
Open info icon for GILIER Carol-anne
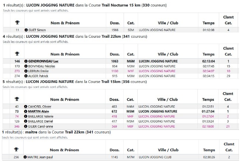click(26, 126)
